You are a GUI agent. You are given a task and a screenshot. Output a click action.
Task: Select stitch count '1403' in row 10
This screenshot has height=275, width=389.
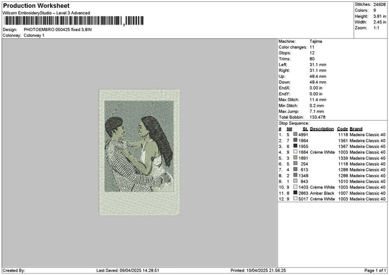(x=303, y=187)
